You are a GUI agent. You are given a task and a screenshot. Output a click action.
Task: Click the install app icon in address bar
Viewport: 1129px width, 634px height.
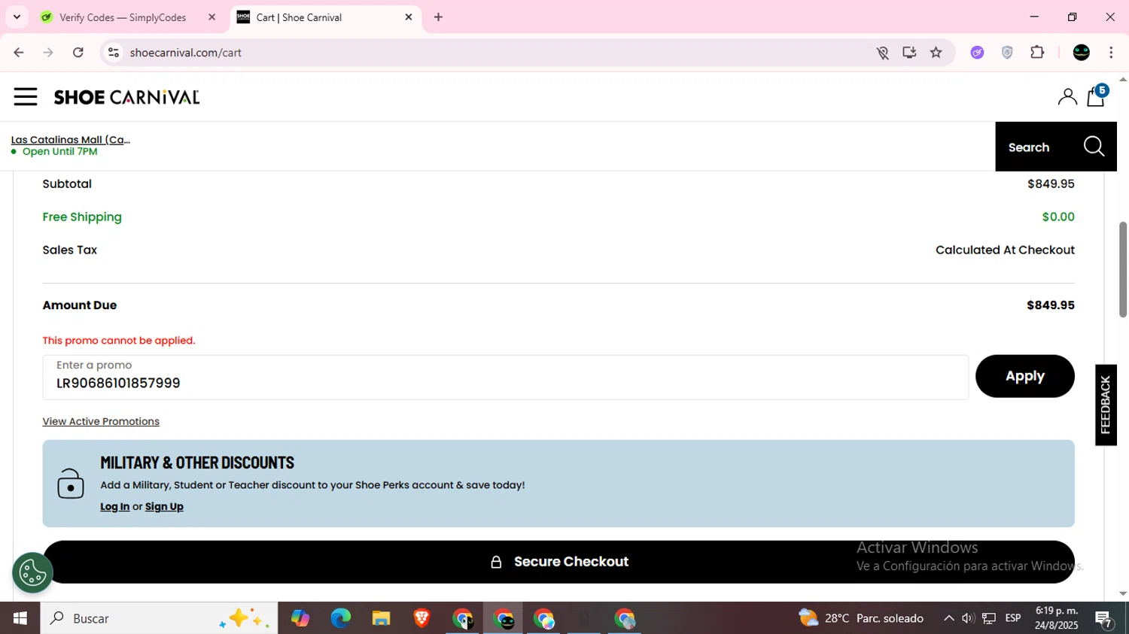coord(909,53)
